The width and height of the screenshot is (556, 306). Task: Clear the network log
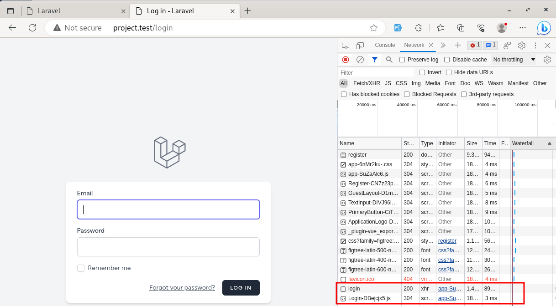click(360, 60)
